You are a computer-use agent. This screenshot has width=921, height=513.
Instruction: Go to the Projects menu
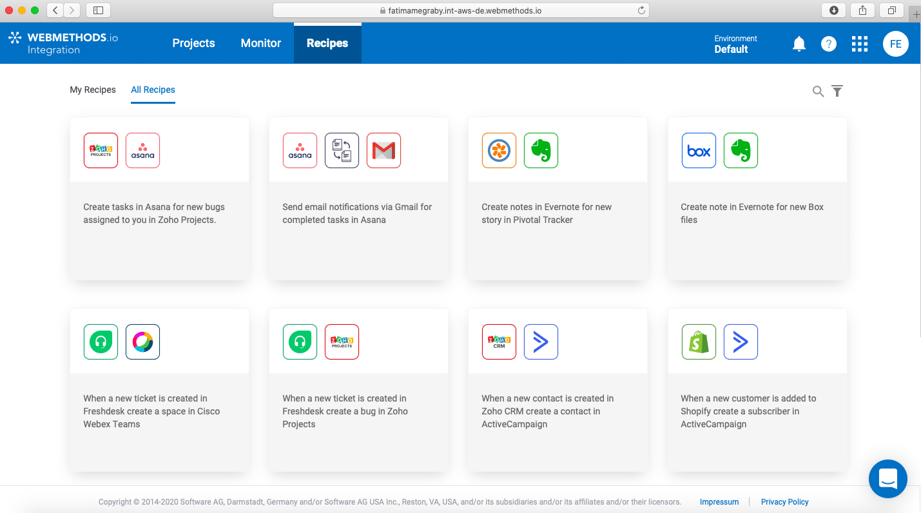193,43
